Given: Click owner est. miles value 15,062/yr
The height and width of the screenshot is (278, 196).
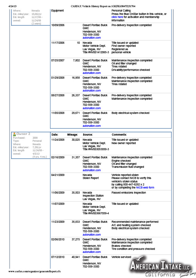Looking at the screenshot, I should point(36,14).
